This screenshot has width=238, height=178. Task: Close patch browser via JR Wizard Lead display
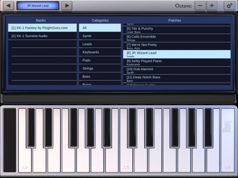(38, 6)
